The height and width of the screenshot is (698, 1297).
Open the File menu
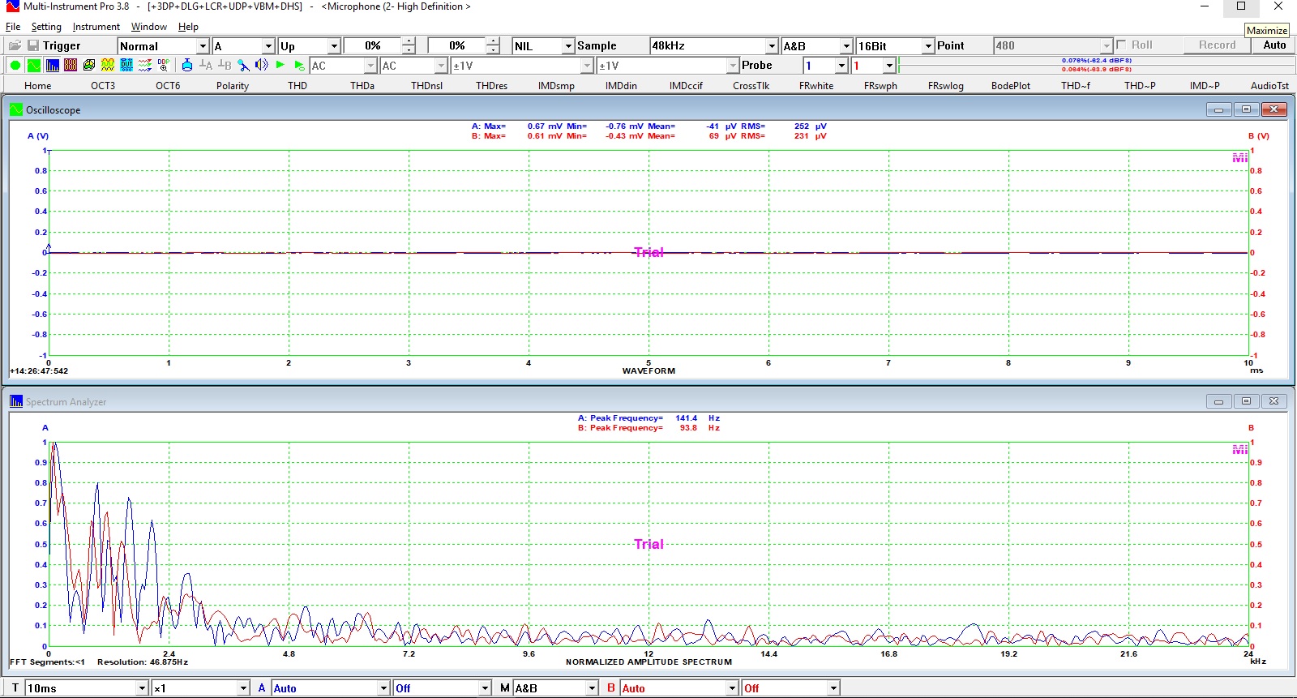pos(13,27)
